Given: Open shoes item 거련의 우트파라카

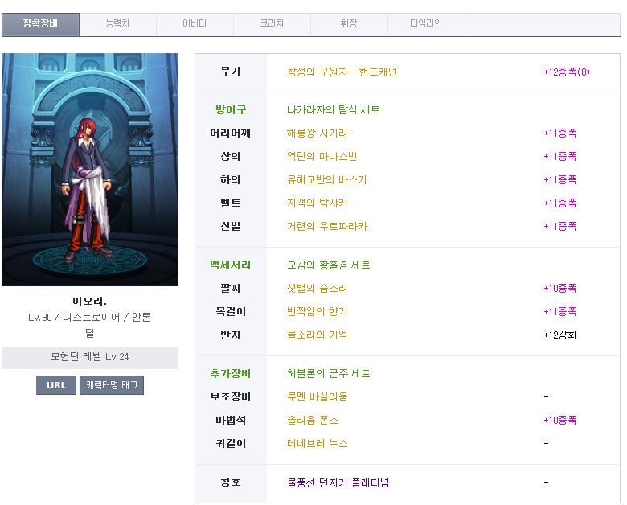Looking at the screenshot, I should coord(326,227).
